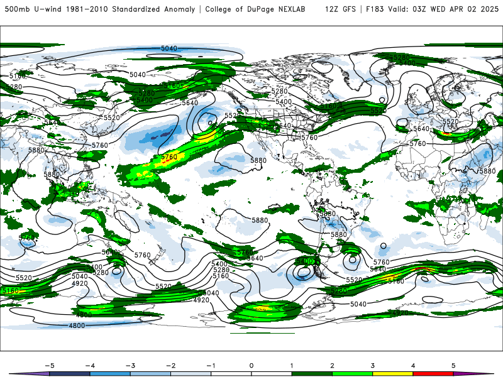Click the 'F183' forecast hour label
This screenshot has height=377, width=503.
coord(375,9)
